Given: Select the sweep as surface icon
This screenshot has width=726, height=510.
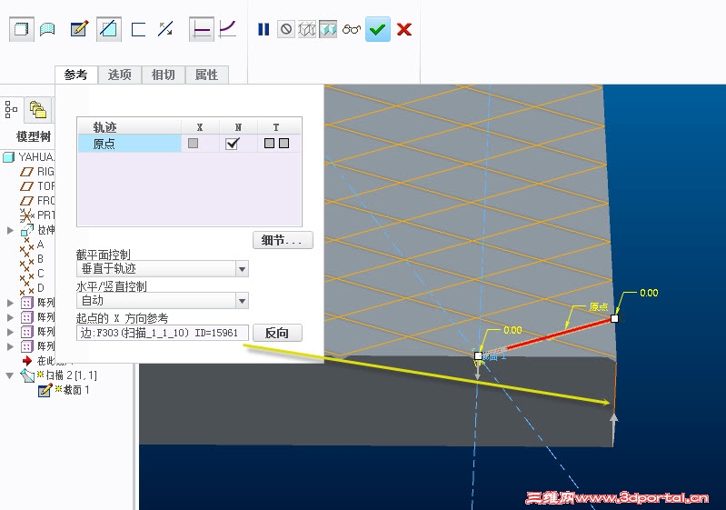Looking at the screenshot, I should click(47, 30).
